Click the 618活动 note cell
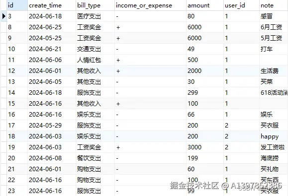 [274, 92]
